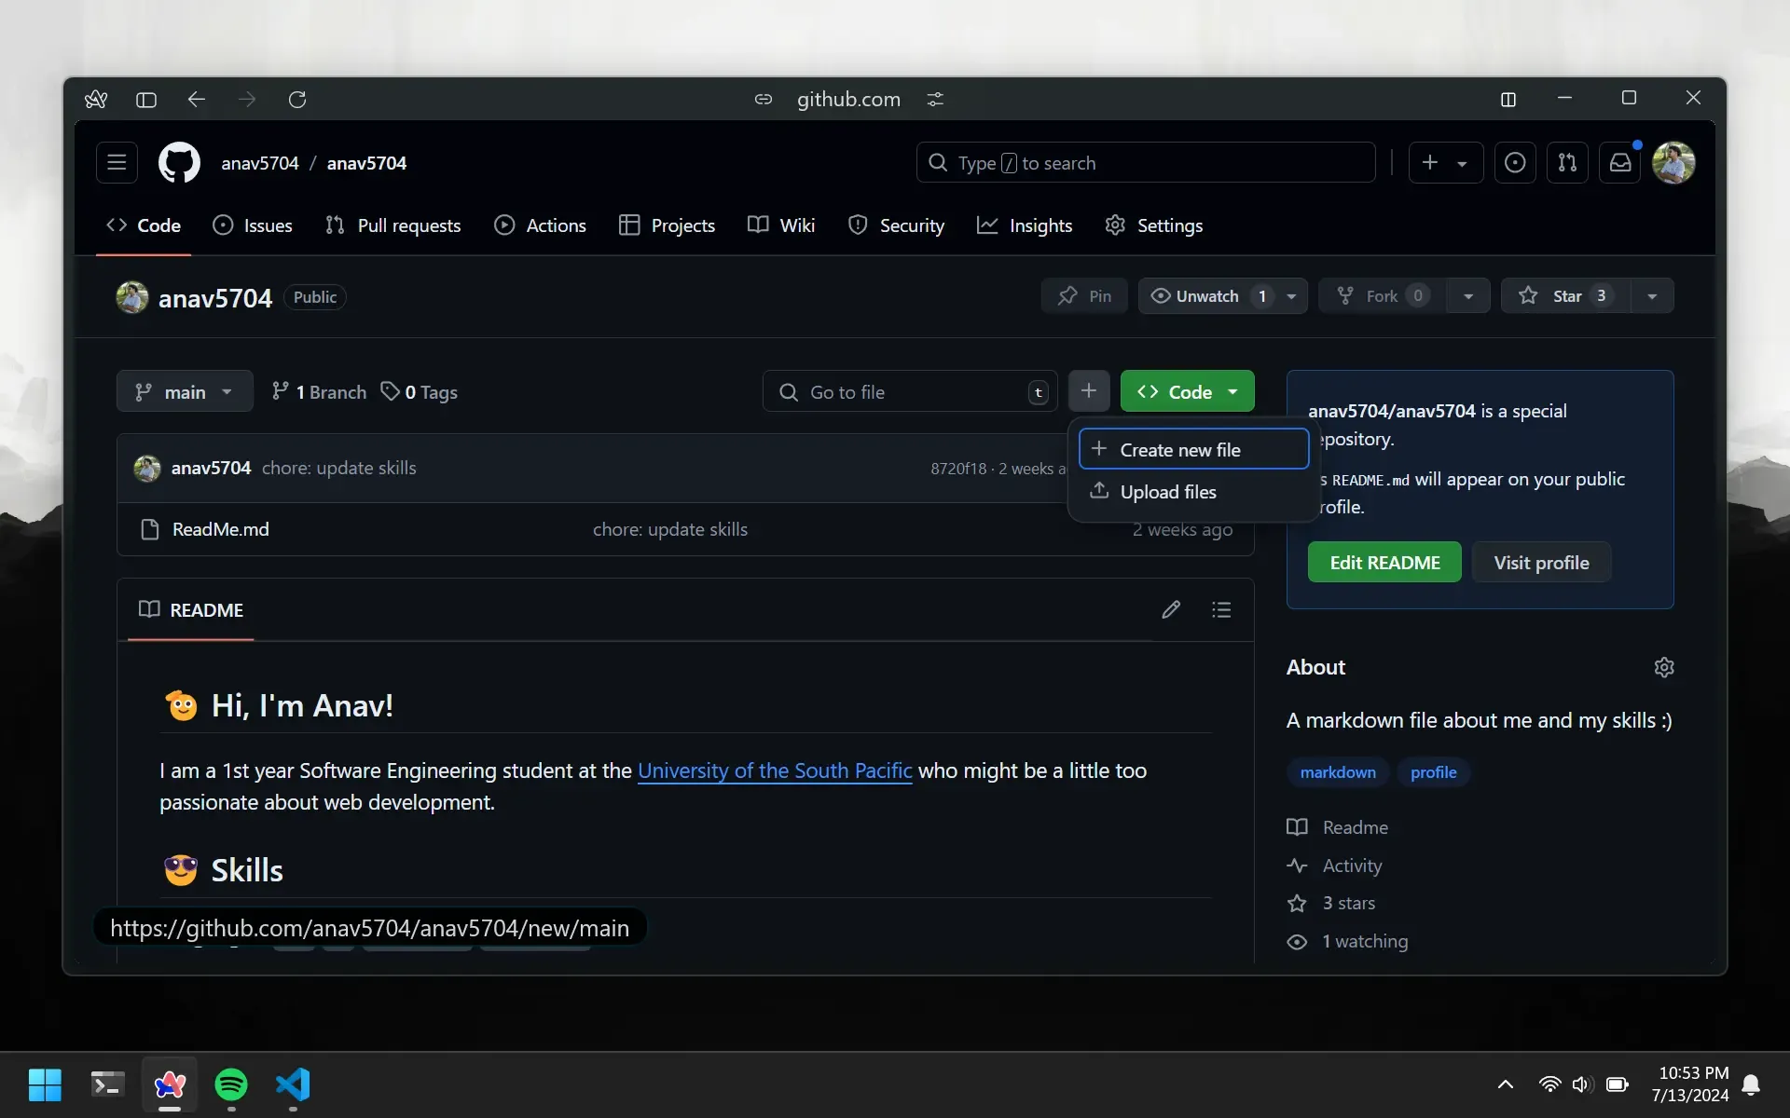Focus the Type / to search box
This screenshot has height=1118, width=1790.
click(1146, 163)
